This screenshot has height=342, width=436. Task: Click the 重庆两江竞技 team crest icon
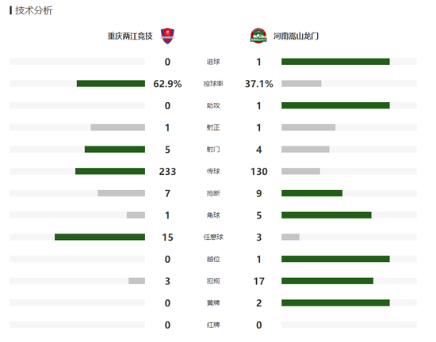(x=167, y=36)
